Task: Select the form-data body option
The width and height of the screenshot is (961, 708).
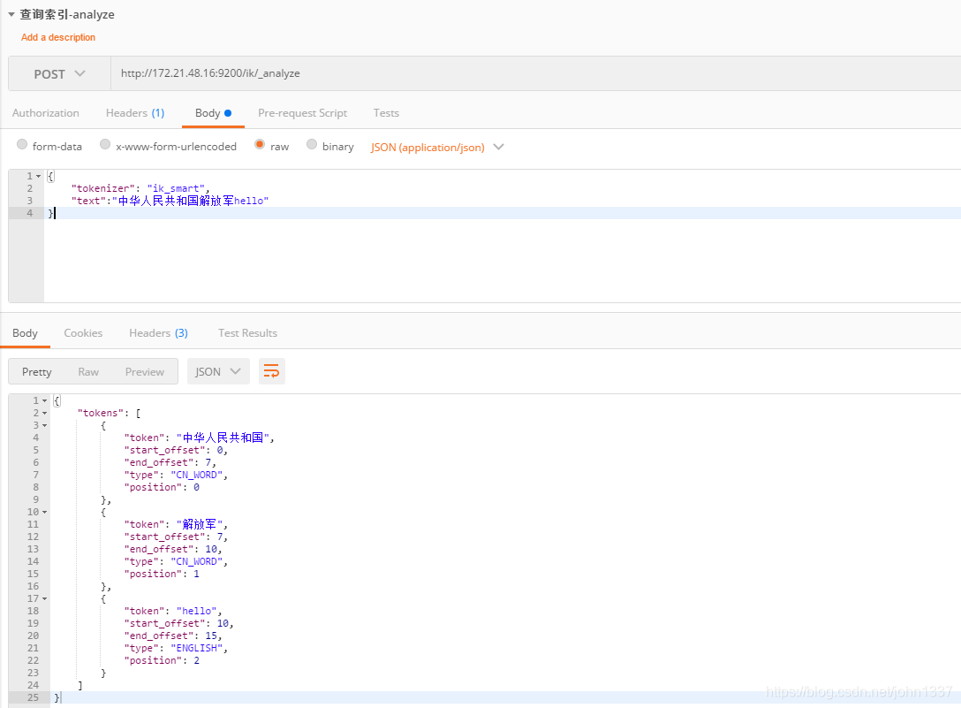Action: [x=22, y=146]
